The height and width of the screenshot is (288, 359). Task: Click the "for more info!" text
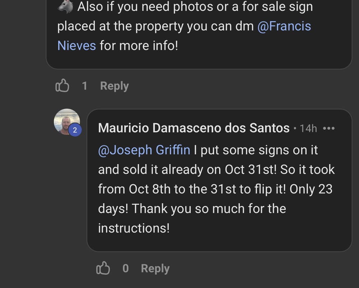(x=139, y=46)
